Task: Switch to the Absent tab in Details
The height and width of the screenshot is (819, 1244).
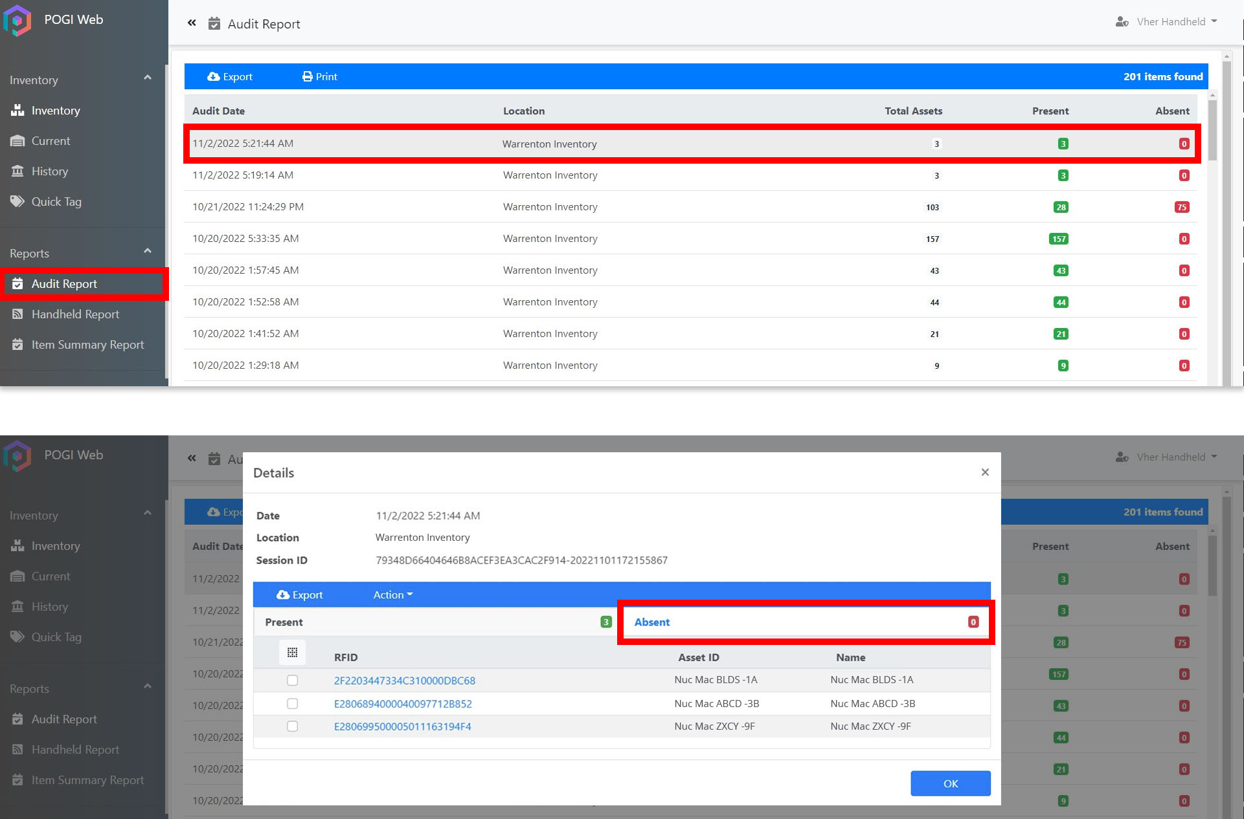Action: pyautogui.click(x=652, y=622)
